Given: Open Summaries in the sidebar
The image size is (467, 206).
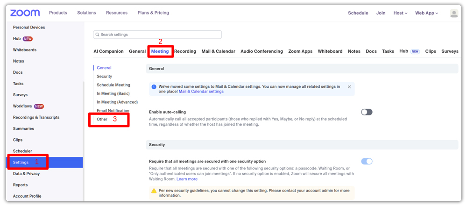Looking at the screenshot, I should (x=23, y=129).
